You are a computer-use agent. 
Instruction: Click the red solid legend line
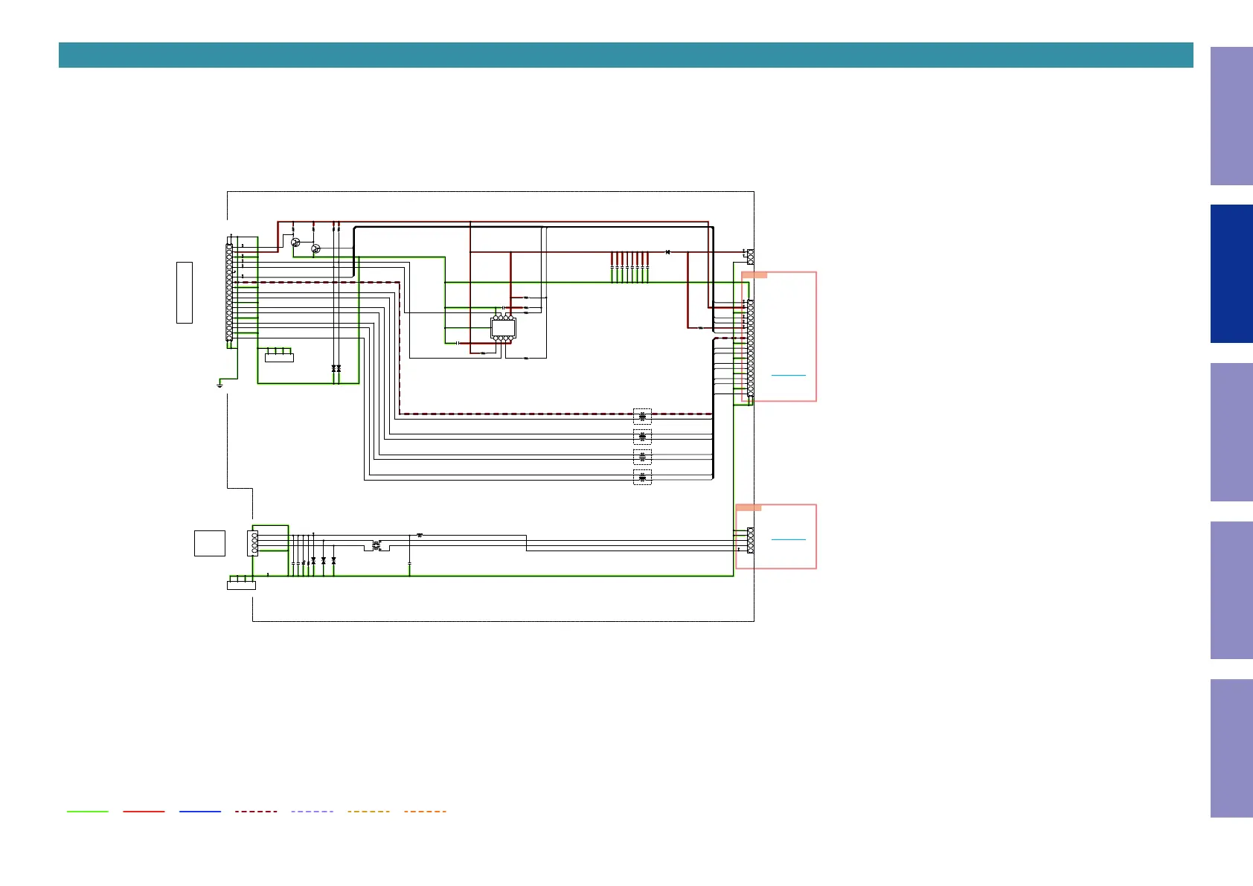[x=144, y=811]
